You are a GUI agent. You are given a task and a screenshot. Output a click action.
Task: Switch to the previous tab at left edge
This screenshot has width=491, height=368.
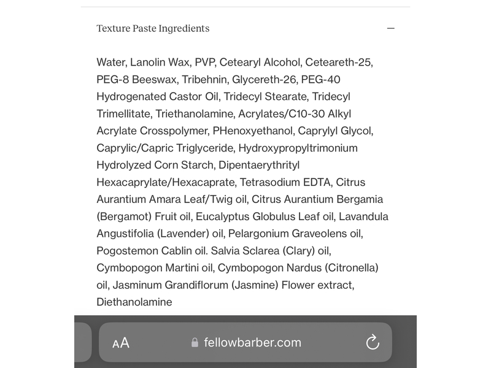(83, 342)
